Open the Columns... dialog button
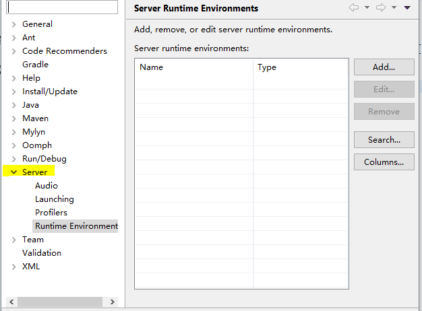 384,162
